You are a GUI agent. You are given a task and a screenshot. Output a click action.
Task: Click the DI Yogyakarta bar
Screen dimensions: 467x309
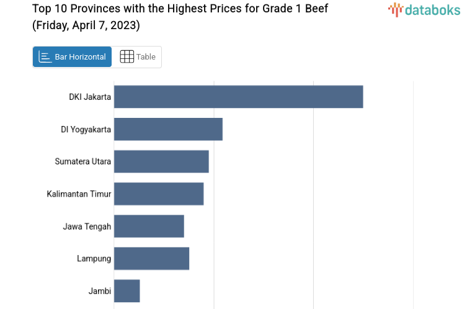coord(168,129)
